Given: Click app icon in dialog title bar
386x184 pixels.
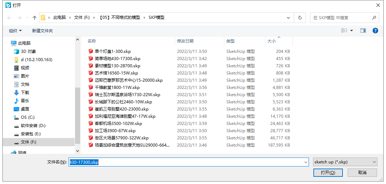Looking at the screenshot, I should [8, 5].
